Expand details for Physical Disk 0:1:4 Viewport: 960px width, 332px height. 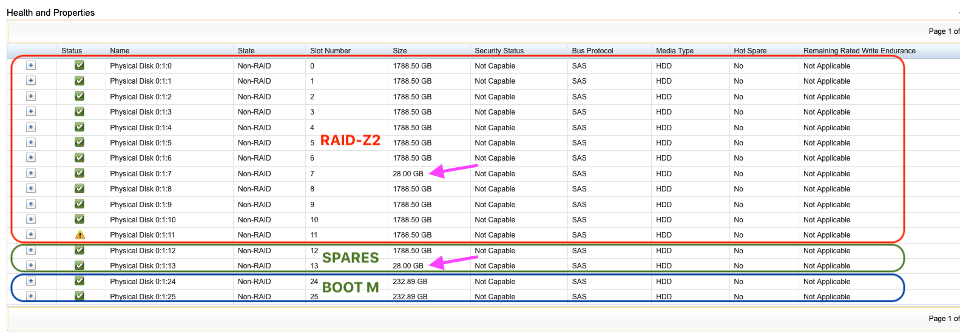click(31, 127)
